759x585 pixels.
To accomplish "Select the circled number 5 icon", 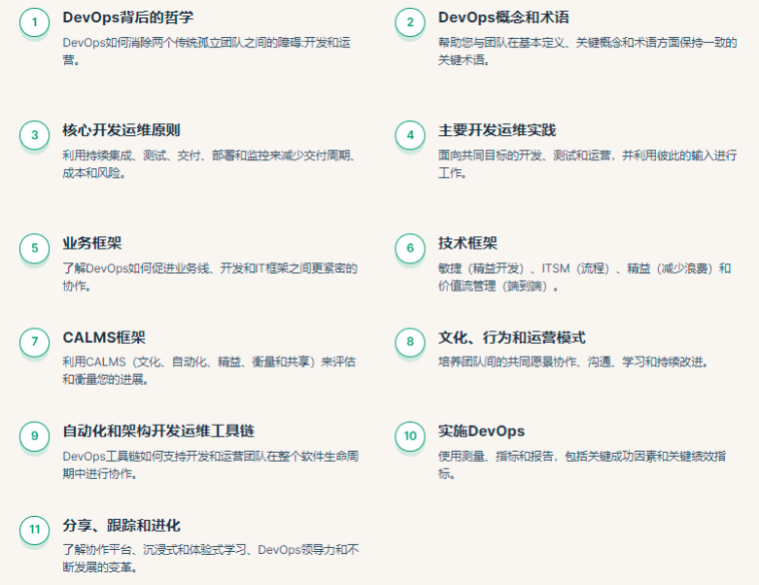I will click(35, 249).
